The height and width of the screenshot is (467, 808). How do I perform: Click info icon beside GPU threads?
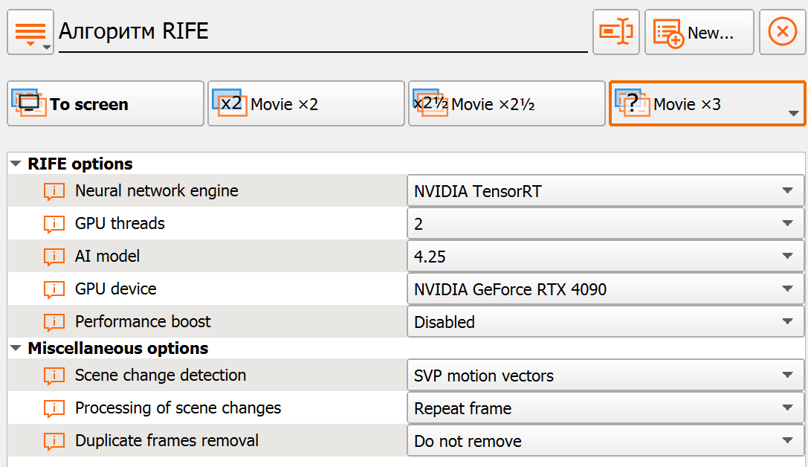click(54, 224)
